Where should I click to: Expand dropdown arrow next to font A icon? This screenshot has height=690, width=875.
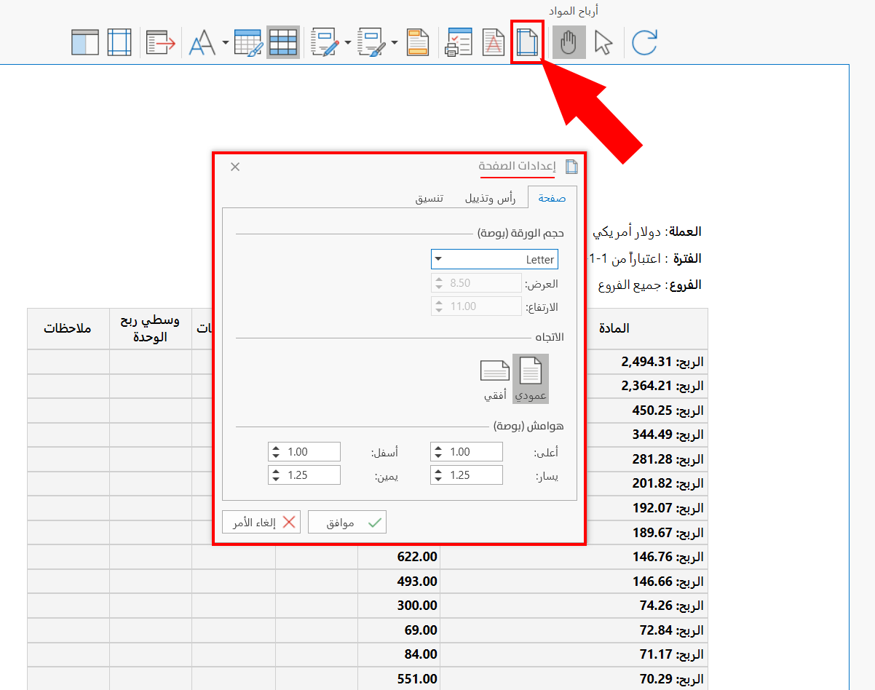(x=225, y=42)
